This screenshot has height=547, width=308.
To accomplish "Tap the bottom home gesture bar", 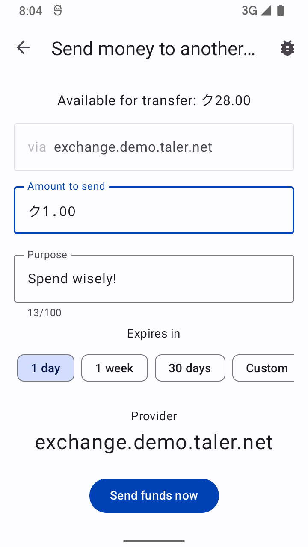I will click(x=154, y=541).
